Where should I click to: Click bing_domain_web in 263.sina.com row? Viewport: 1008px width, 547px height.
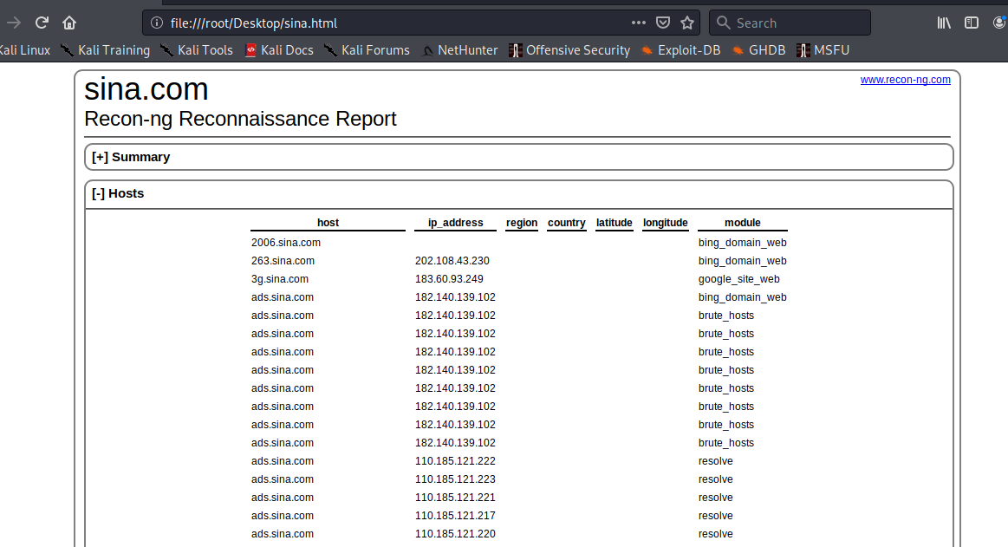tap(743, 261)
